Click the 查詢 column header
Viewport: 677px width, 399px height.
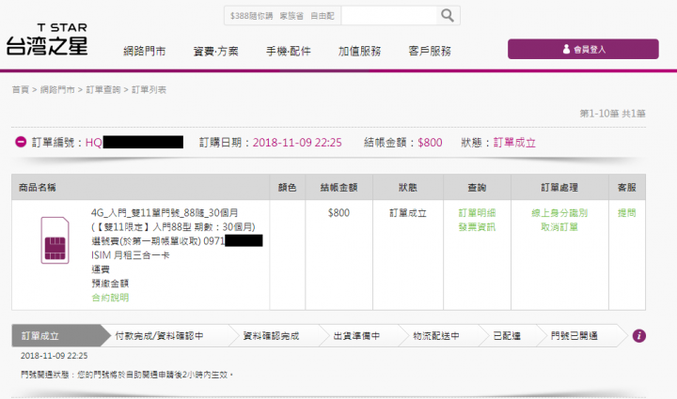point(477,188)
